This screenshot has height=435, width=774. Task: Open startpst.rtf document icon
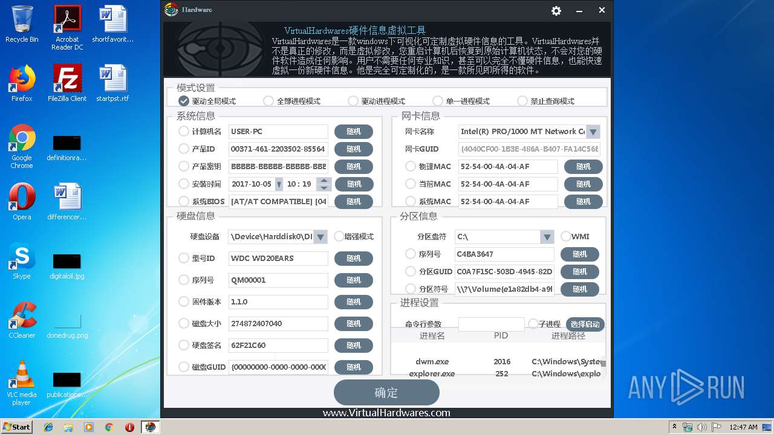point(112,83)
